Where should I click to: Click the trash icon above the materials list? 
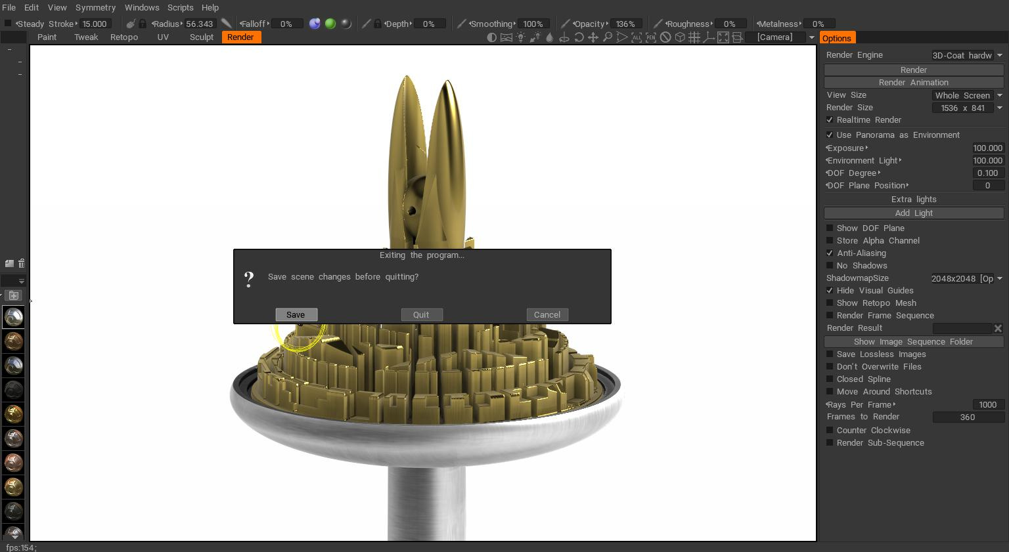click(21, 263)
